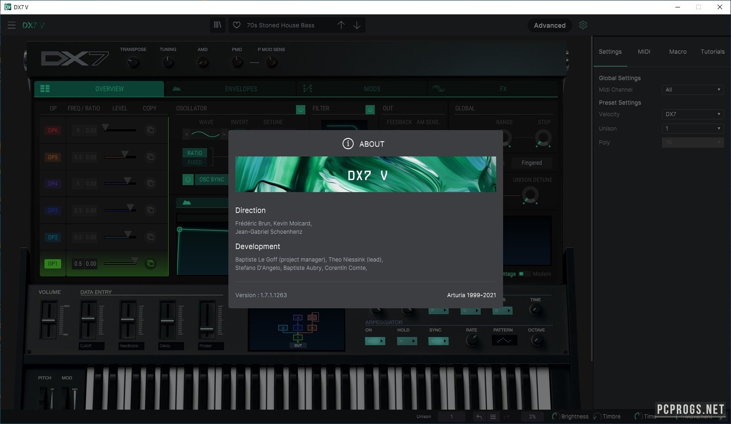Undo last action in bottom bar
Image resolution: width=731 pixels, height=424 pixels.
479,417
